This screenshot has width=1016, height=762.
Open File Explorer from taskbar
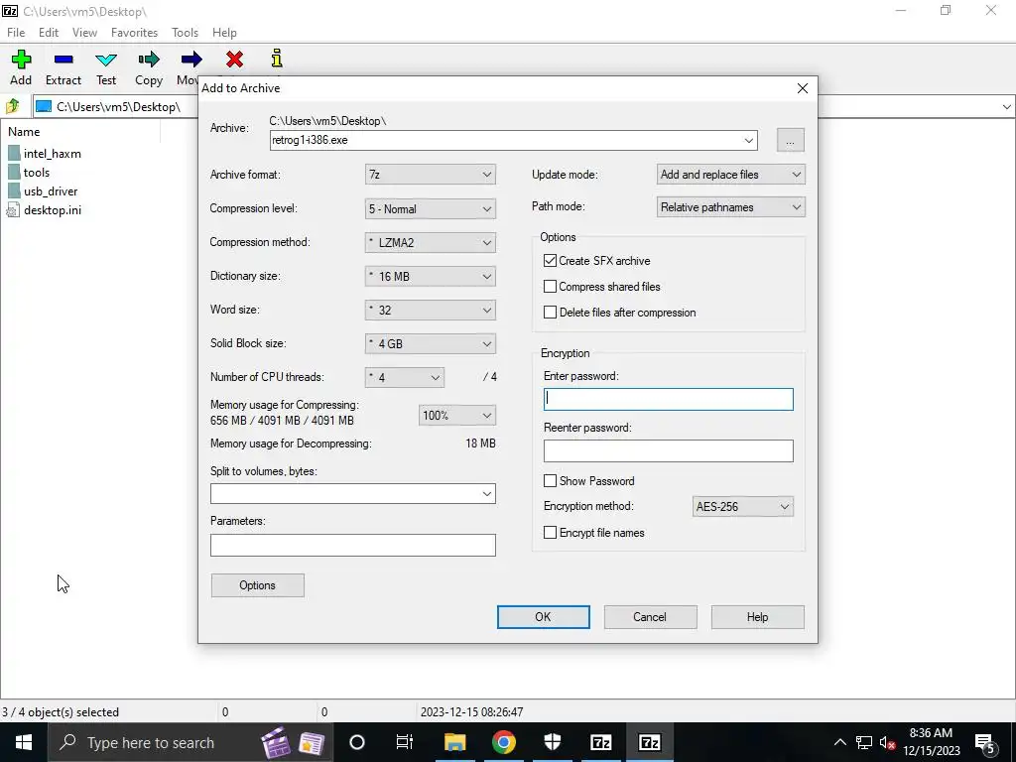pos(454,742)
